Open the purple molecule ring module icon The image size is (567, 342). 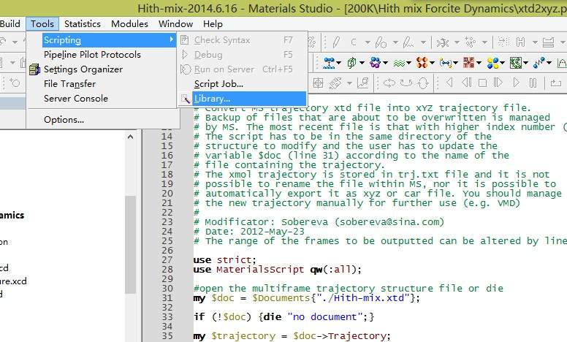pos(375,63)
